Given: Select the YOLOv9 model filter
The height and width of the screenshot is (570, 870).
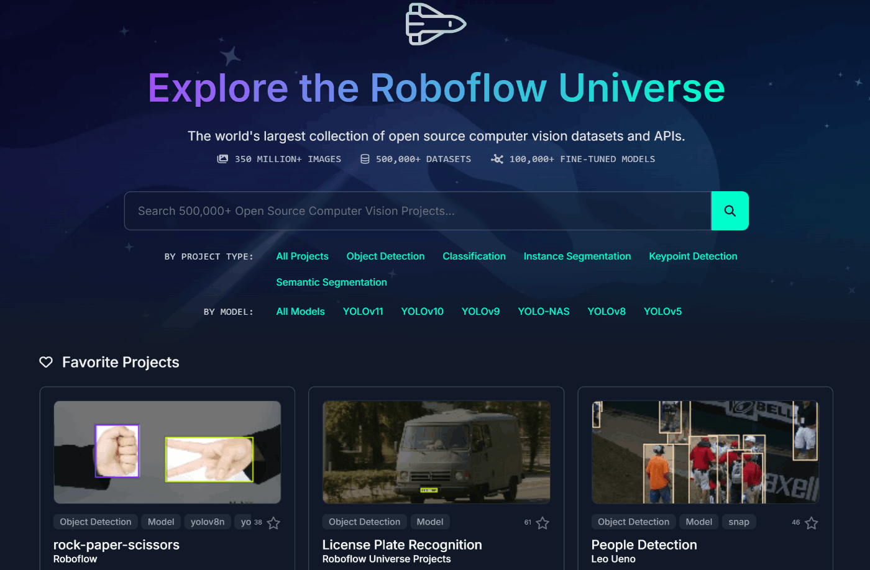Looking at the screenshot, I should coord(480,312).
